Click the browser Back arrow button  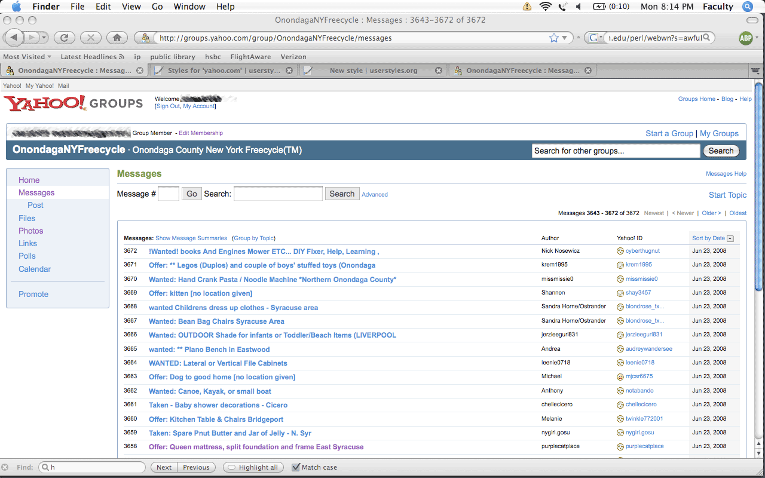coord(14,38)
